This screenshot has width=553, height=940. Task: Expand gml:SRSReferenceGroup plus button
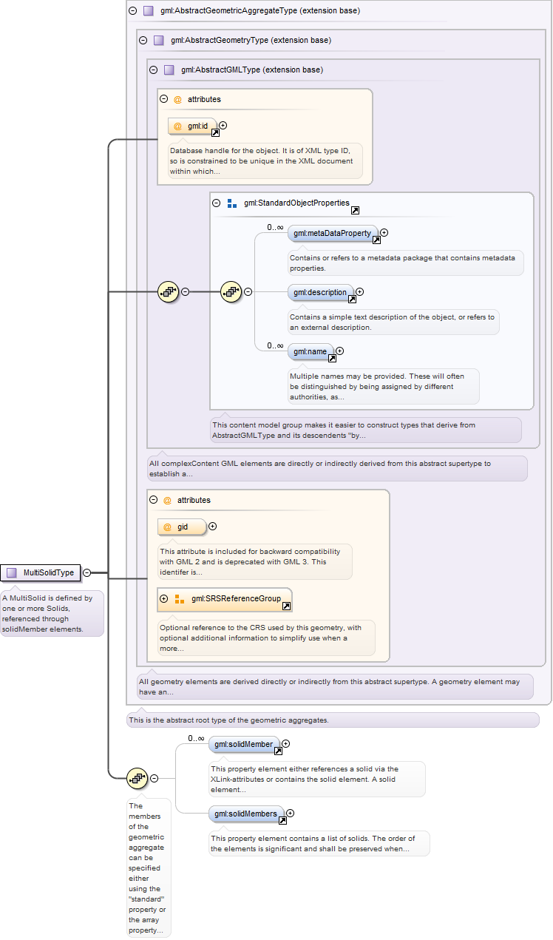[164, 598]
